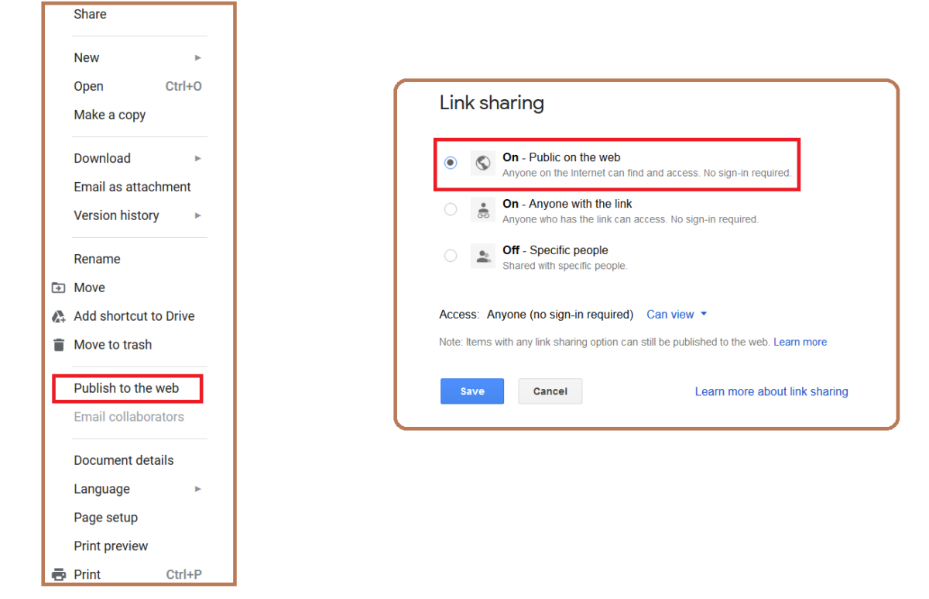Select the Move icon in the File menu
929x599 pixels.
point(57,287)
